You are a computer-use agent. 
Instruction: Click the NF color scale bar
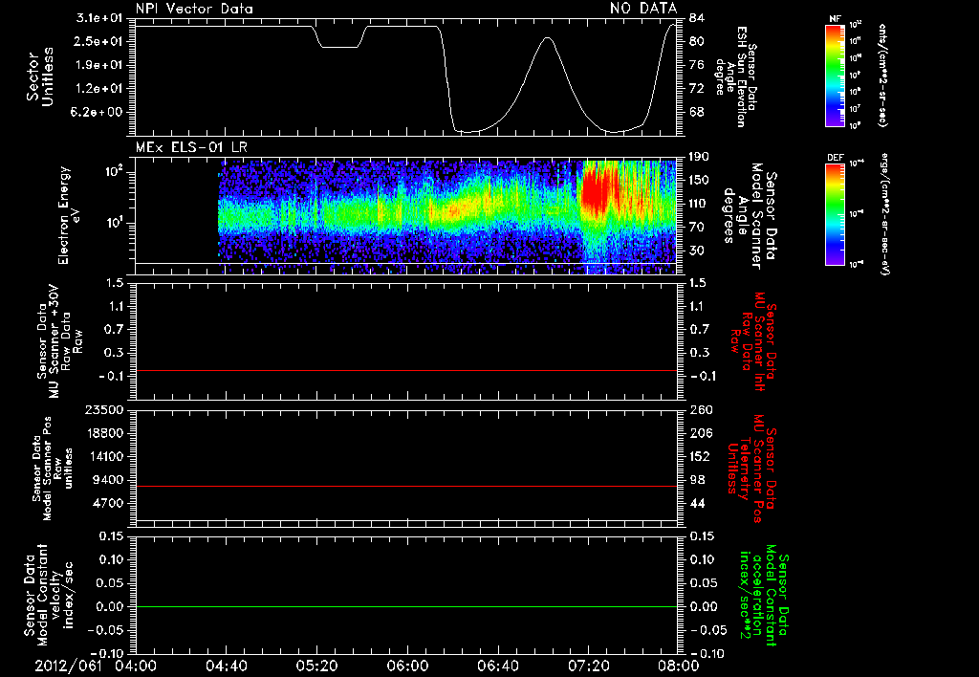click(835, 75)
